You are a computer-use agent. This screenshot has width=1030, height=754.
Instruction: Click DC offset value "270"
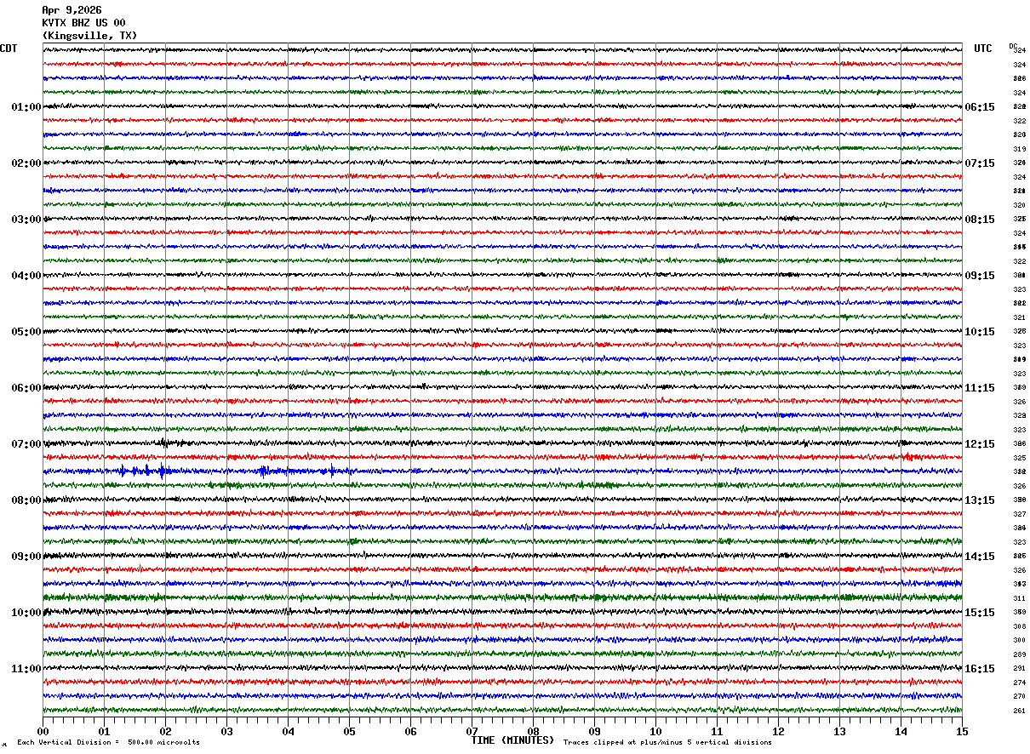point(1019,697)
